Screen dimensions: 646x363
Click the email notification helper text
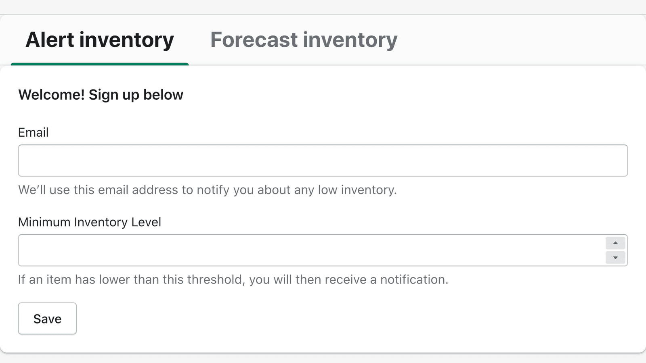pyautogui.click(x=207, y=190)
